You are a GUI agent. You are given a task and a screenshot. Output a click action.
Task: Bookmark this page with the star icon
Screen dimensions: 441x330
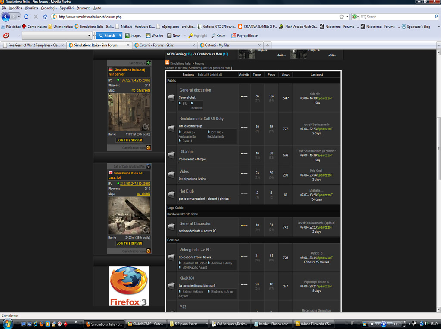coord(342,17)
